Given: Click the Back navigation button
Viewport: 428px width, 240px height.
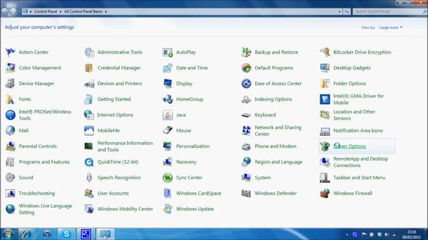Looking at the screenshot, I should coord(5,11).
